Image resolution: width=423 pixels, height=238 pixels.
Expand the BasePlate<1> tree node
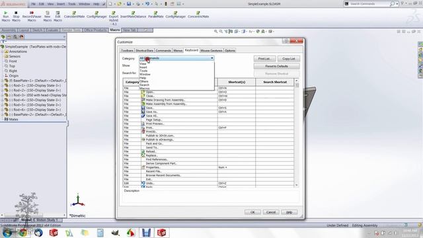pos(3,81)
